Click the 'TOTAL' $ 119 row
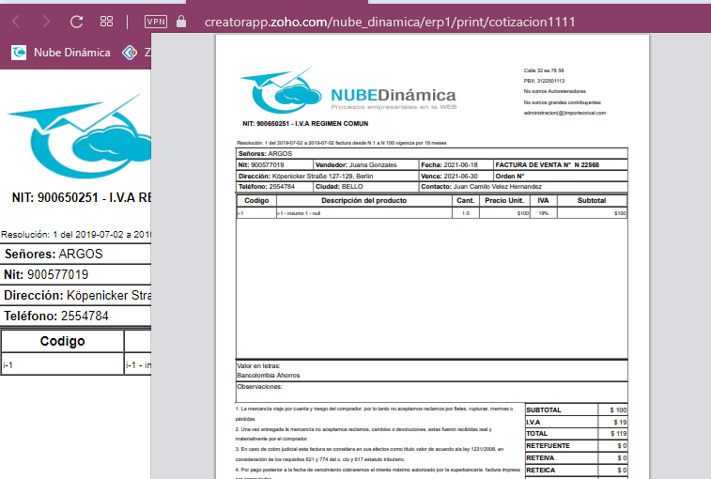The width and height of the screenshot is (711, 479). (x=577, y=434)
